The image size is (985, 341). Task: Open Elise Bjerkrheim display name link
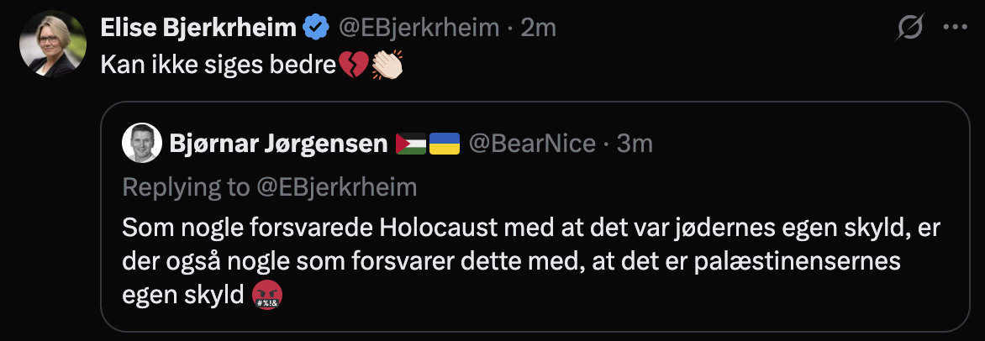198,28
